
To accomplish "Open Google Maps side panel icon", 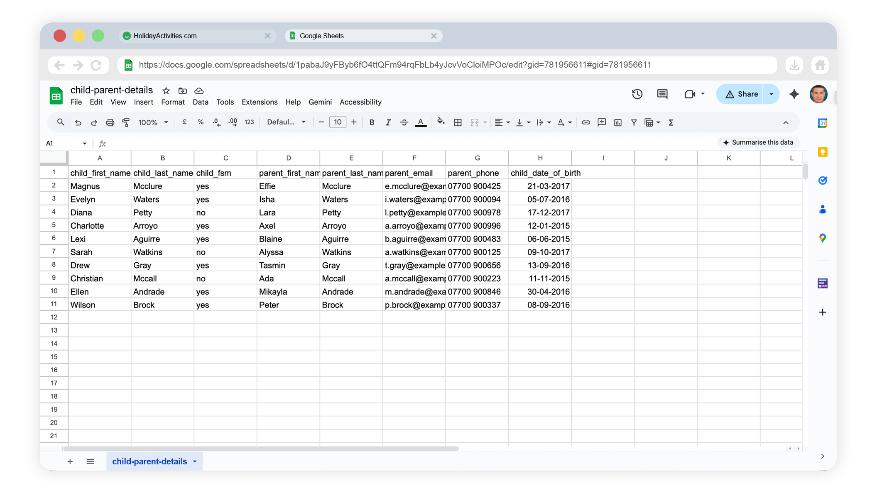I will [x=822, y=238].
